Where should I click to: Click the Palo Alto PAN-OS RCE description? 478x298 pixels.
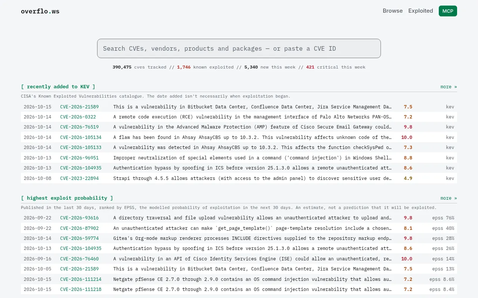pyautogui.click(x=252, y=117)
